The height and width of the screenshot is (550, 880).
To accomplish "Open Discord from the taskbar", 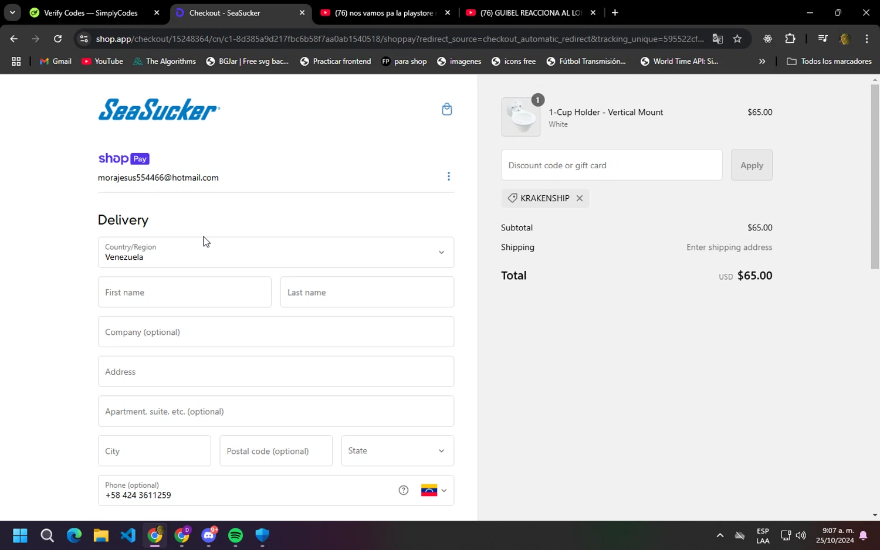I will tap(209, 535).
